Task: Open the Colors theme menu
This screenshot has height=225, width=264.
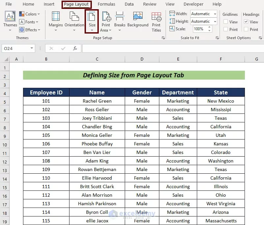Action: point(30,14)
